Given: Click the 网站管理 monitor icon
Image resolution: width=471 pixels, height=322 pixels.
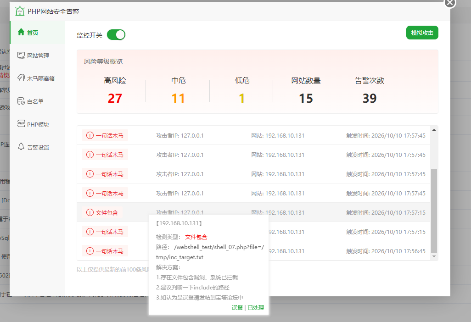Looking at the screenshot, I should [21, 56].
